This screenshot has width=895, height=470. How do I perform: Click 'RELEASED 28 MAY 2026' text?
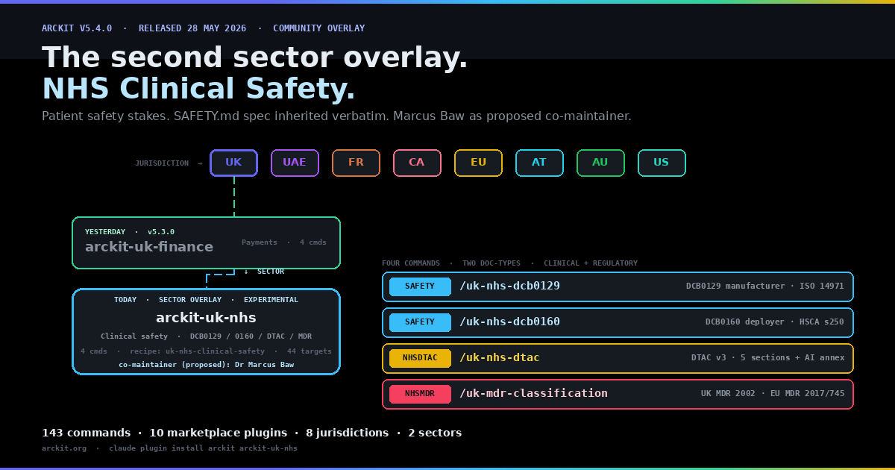click(192, 28)
